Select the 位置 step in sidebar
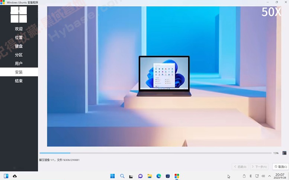 pyautogui.click(x=19, y=37)
